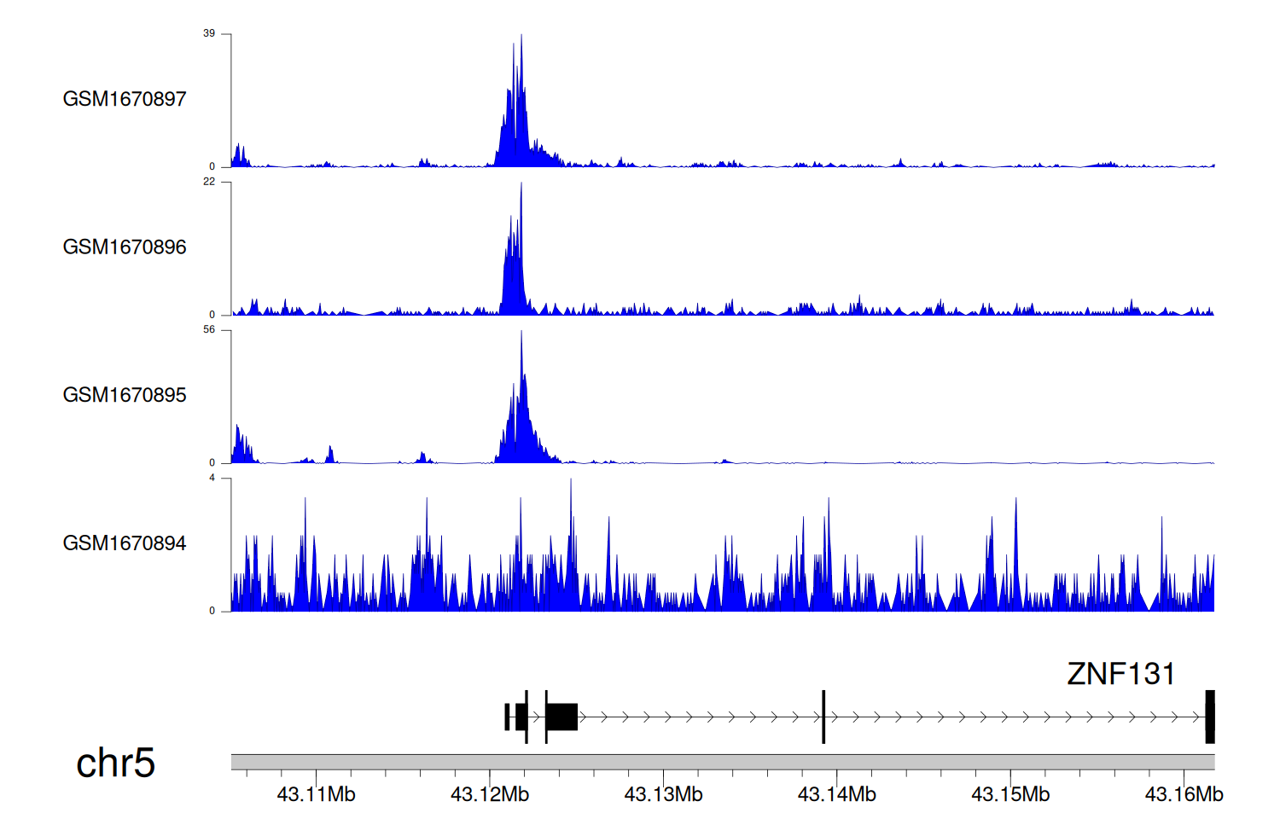The image size is (1280, 836).
Task: Click the ZNF131 gene name
Action: (1120, 674)
